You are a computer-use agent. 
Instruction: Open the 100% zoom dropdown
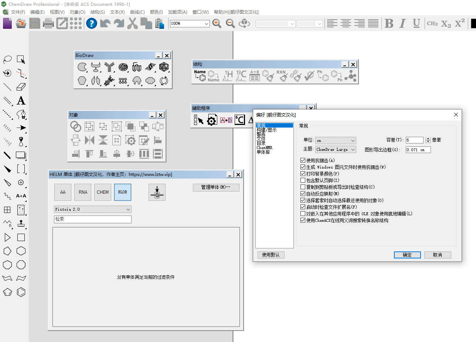click(x=190, y=24)
